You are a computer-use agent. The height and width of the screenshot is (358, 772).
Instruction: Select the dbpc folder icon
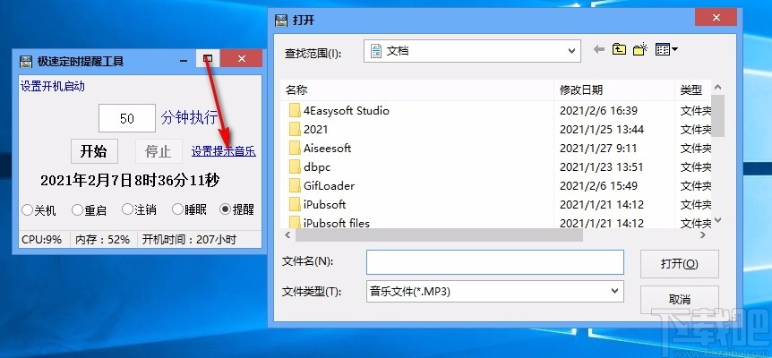(295, 166)
